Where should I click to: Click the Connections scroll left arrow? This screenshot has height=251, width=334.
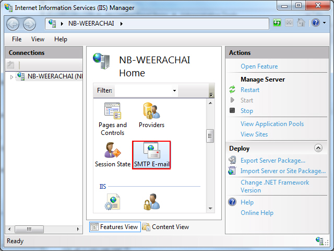pos(9,229)
